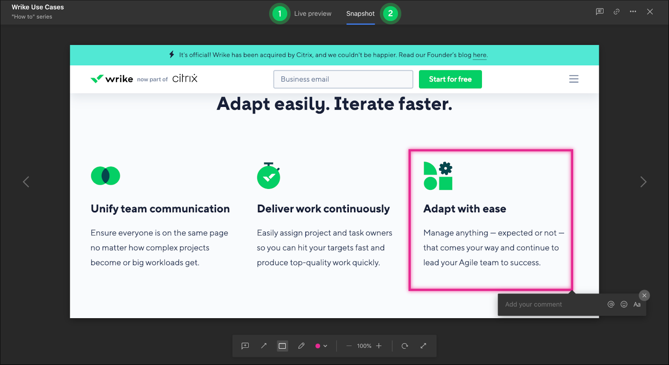Select the rectangle markup tool

tap(282, 346)
